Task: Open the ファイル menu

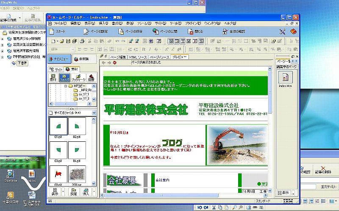Action: 60,23
